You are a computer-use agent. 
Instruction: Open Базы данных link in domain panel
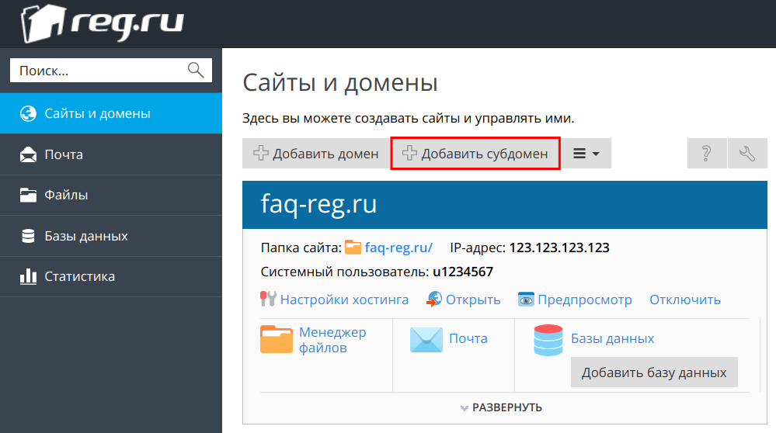[613, 338]
